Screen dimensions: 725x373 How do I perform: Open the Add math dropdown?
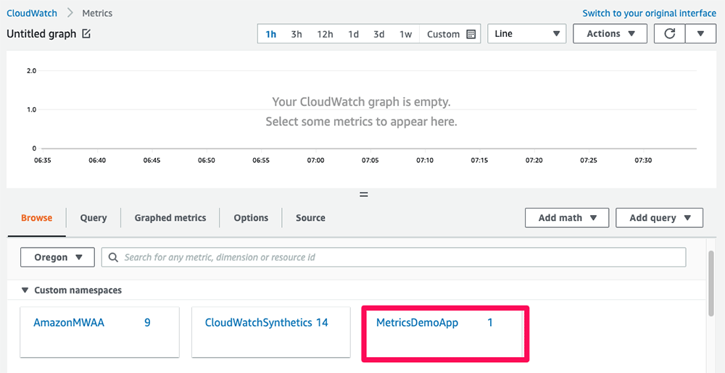point(567,218)
